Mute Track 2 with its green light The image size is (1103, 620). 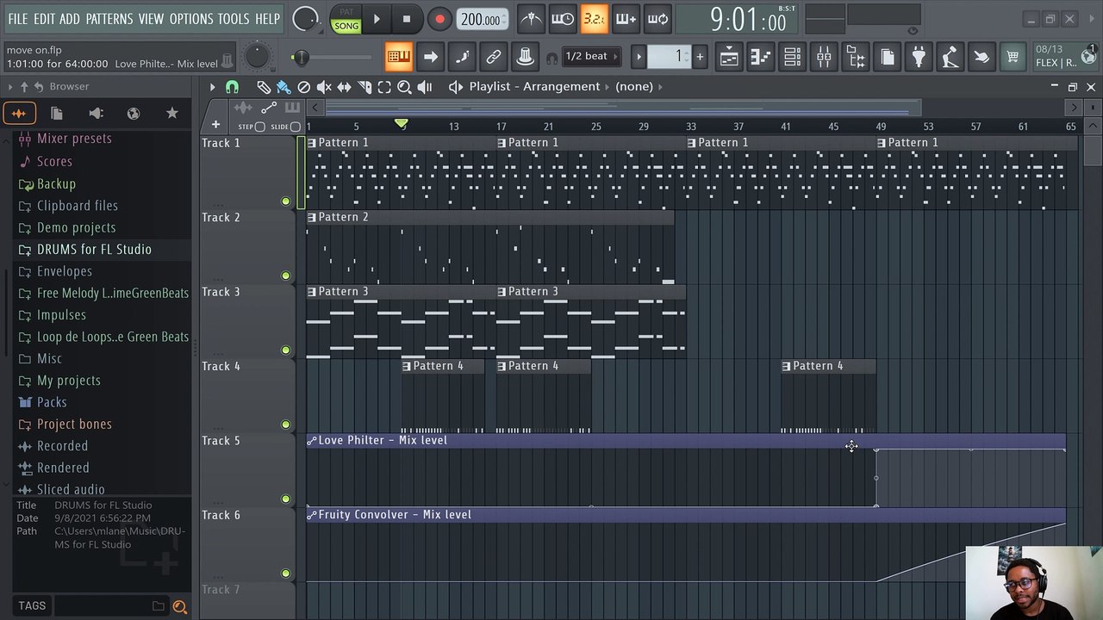tap(286, 276)
